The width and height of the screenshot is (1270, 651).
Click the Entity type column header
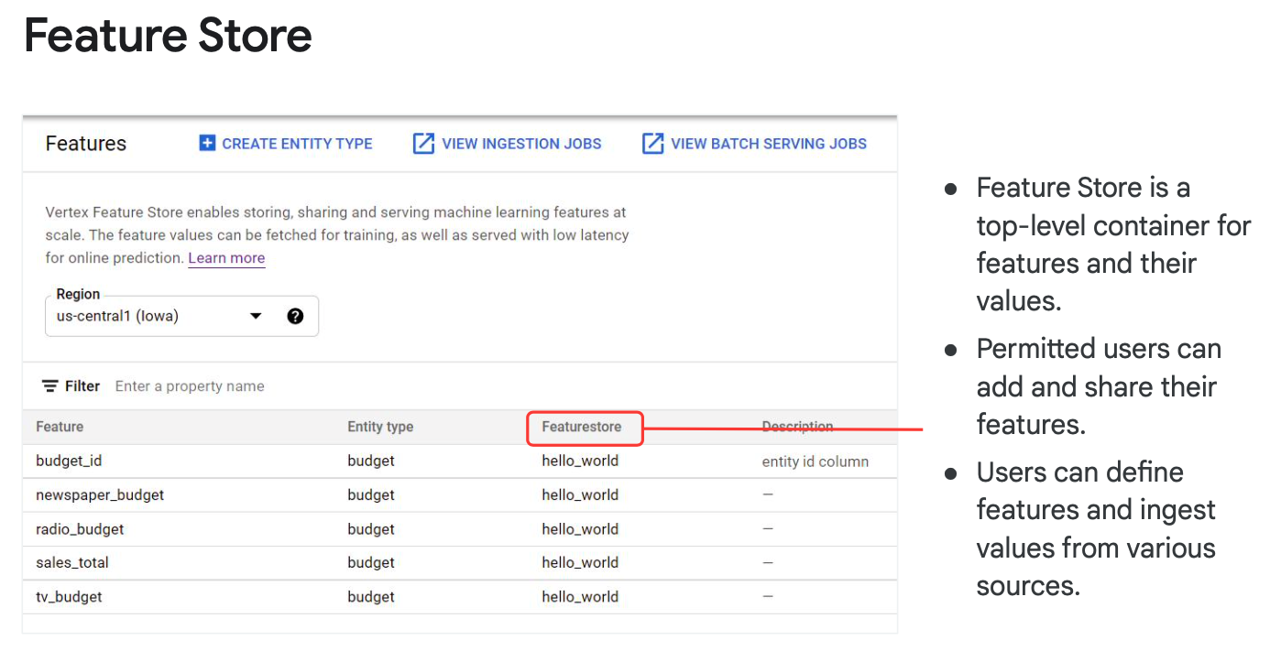380,427
